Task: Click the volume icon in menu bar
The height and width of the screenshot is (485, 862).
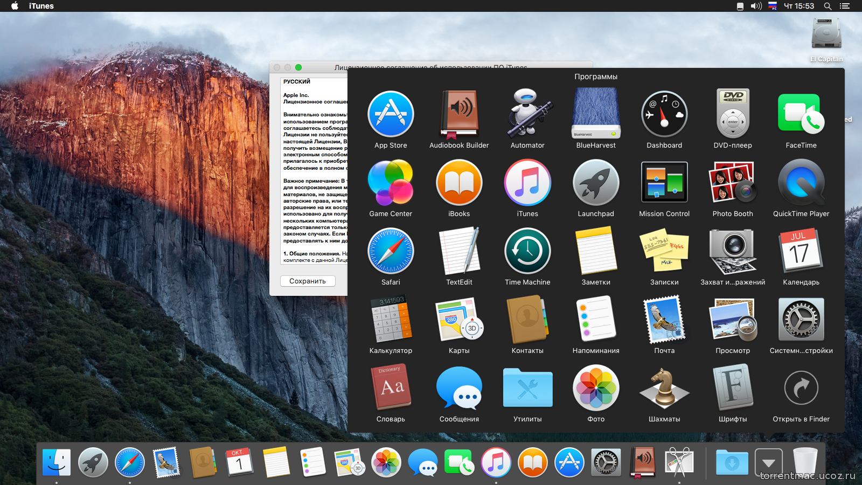Action: (x=756, y=6)
